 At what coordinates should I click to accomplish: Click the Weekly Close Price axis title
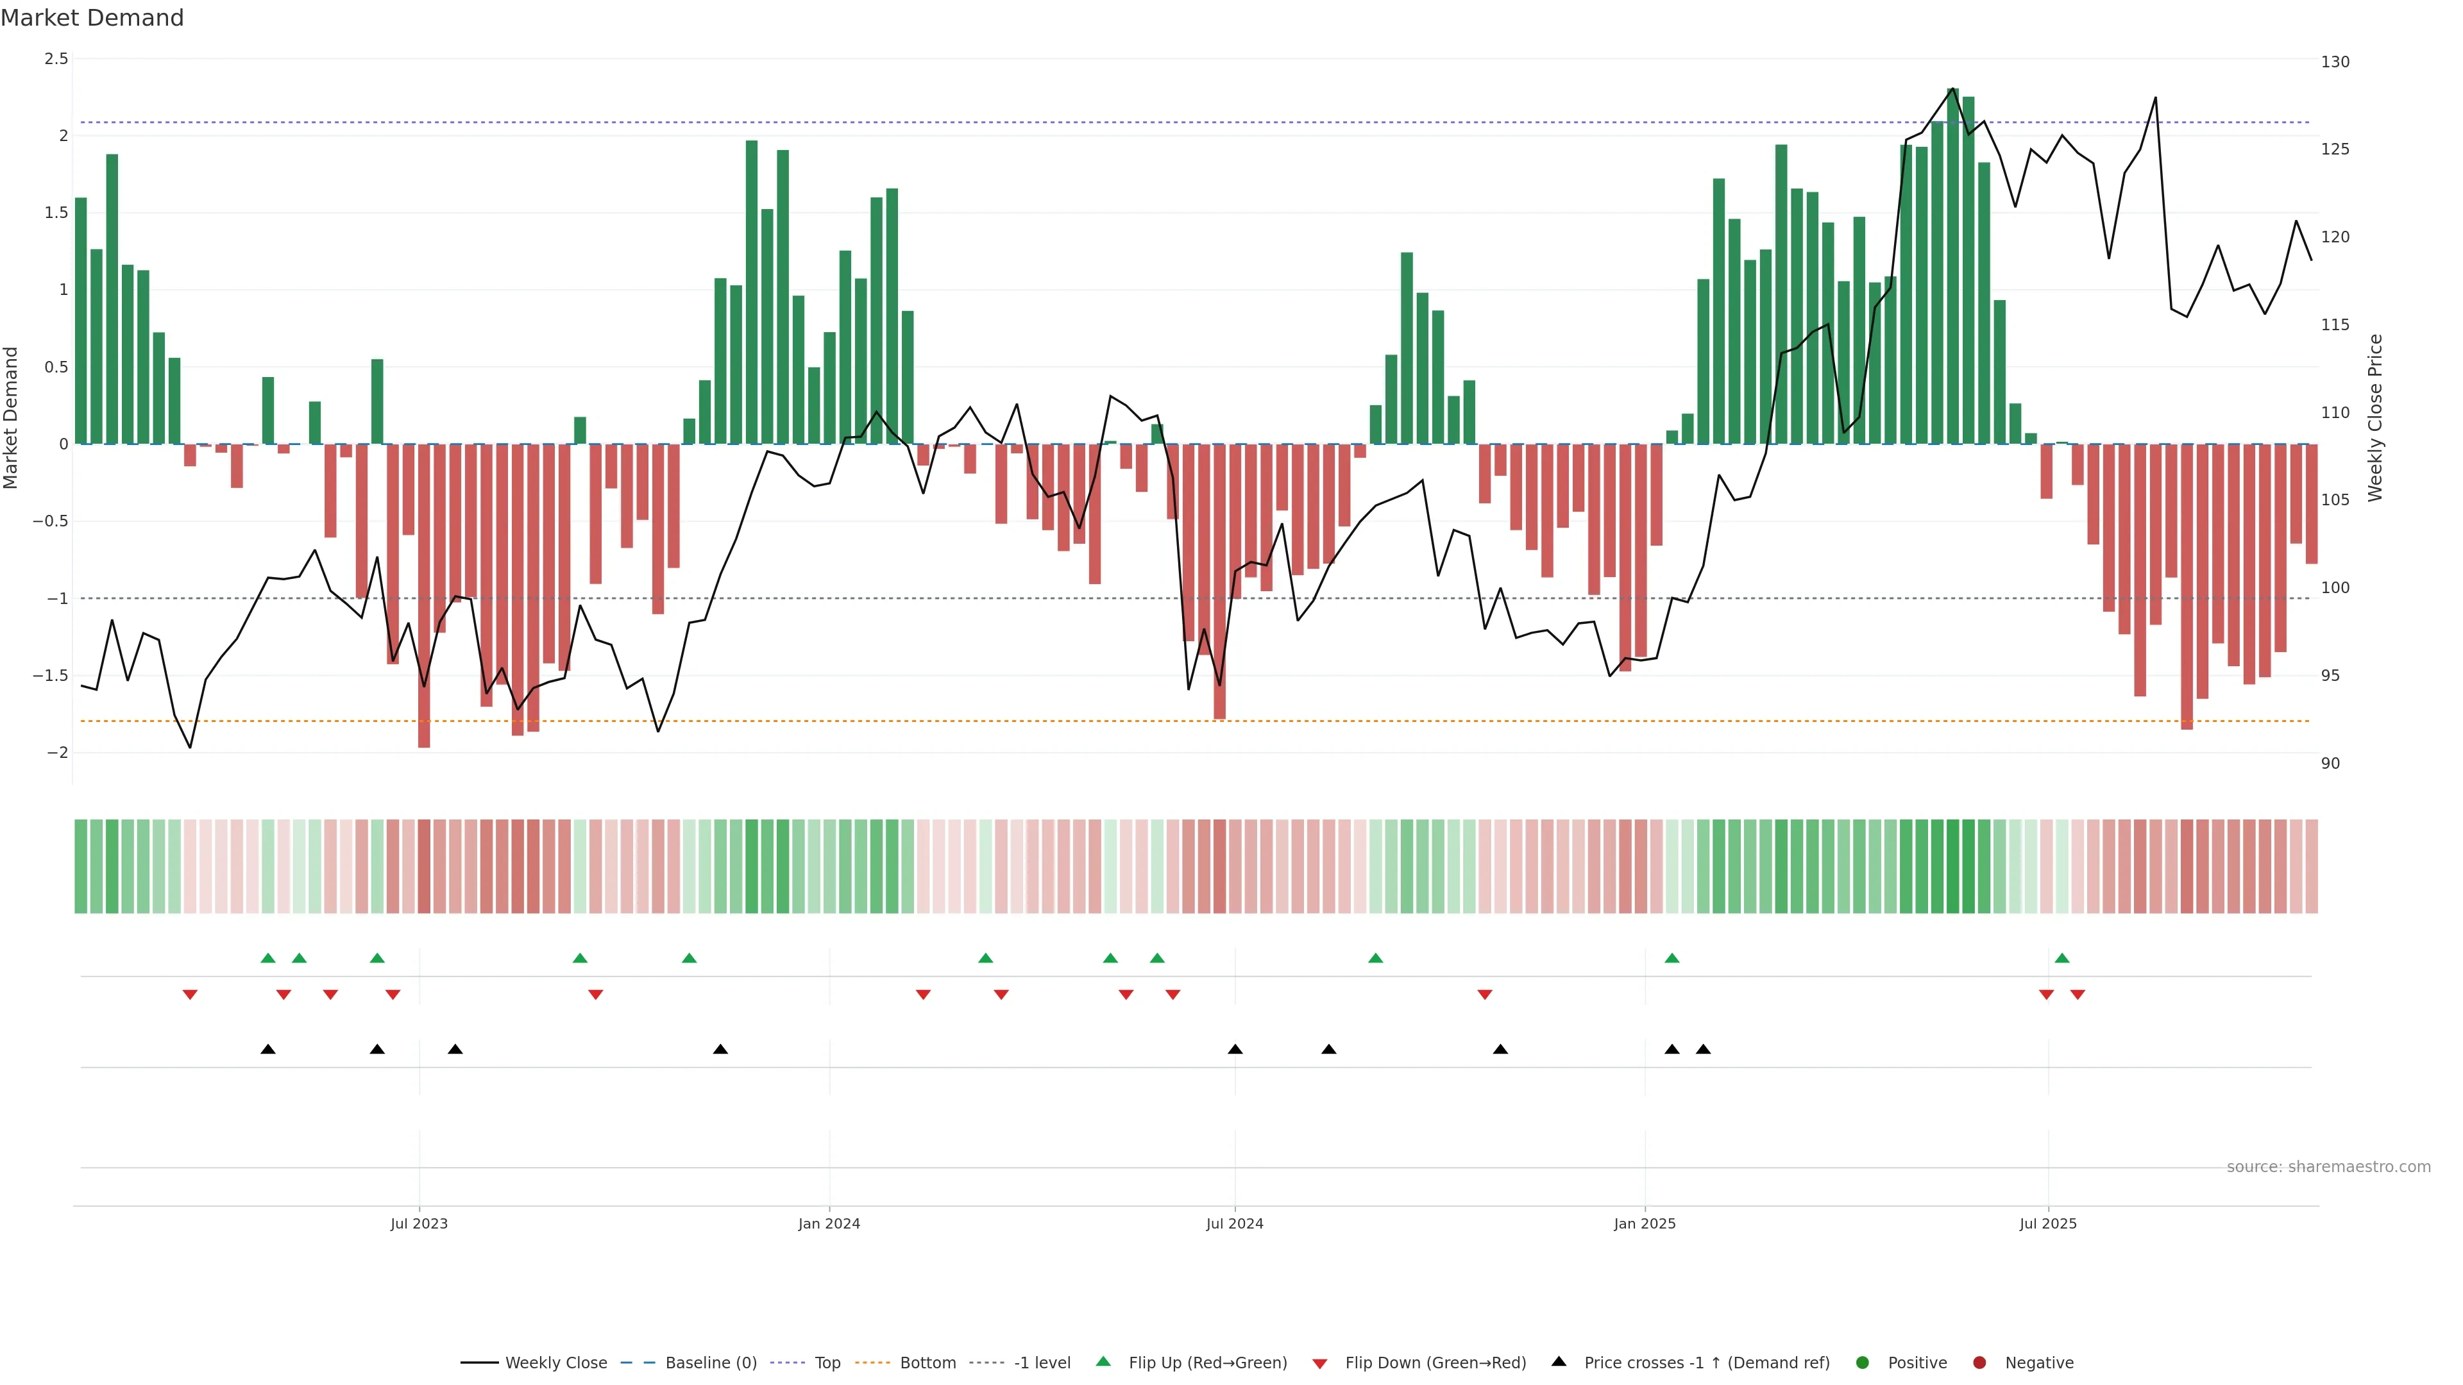[2376, 417]
